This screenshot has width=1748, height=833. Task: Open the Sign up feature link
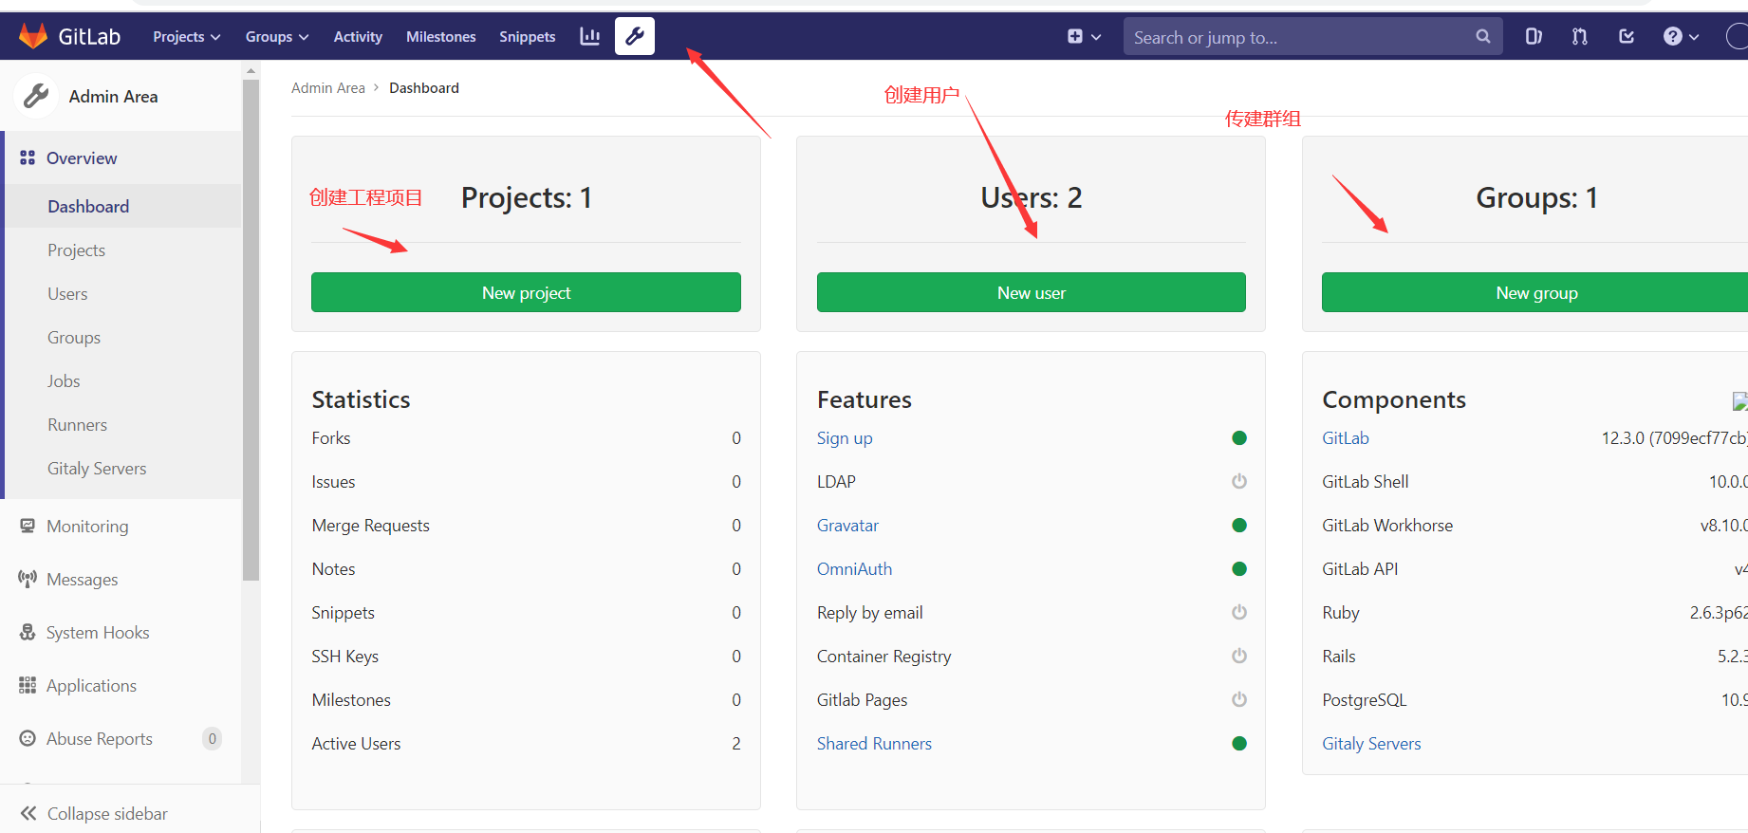845,437
